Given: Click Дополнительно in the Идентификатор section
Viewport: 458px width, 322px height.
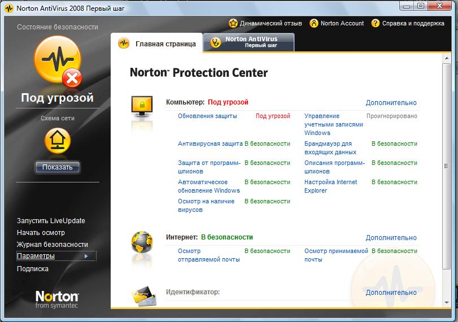Looking at the screenshot, I should tap(391, 292).
